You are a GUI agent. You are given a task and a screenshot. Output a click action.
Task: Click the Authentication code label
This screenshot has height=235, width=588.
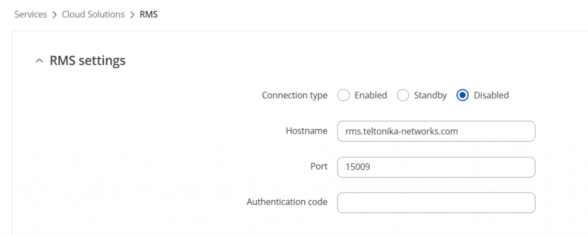point(287,202)
